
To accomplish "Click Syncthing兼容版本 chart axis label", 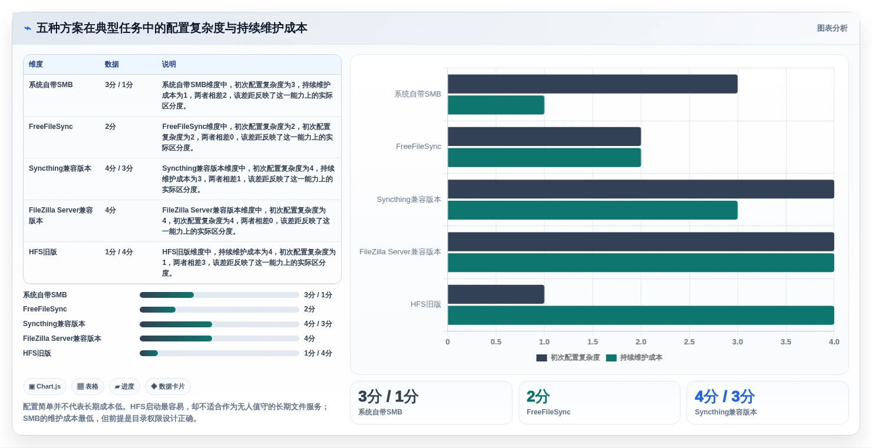I will tap(409, 200).
